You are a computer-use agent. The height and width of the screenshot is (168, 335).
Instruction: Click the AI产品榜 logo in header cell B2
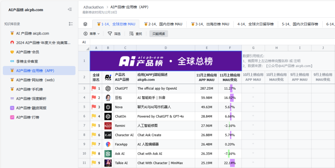[x=108, y=77]
